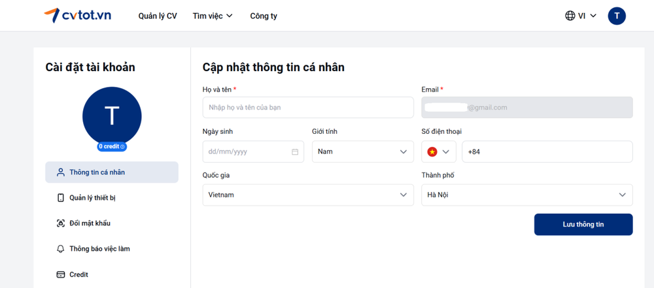Viewport: 654px width, 288px height.
Task: Click the Họ và tên input field
Action: 308,107
